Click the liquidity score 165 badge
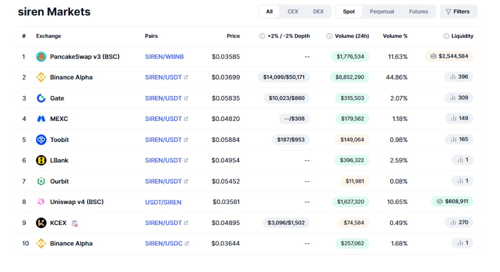Viewport: 500px width, 272px height. tap(459, 139)
